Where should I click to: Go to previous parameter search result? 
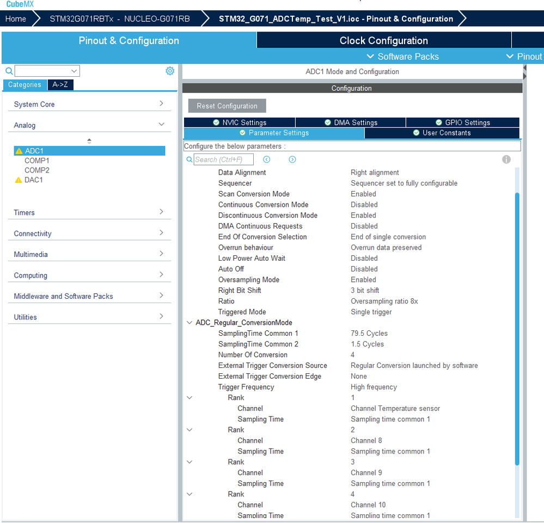[x=266, y=159]
